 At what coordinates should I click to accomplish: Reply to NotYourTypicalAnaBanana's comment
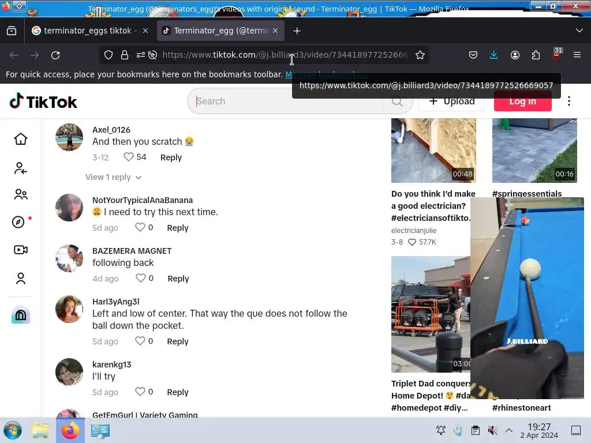pyautogui.click(x=178, y=228)
